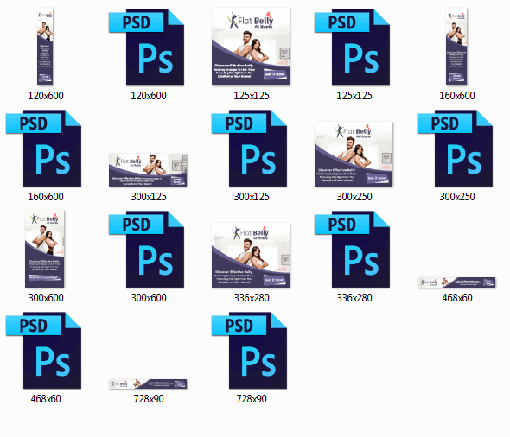Click the 120x600 skyscraper banner thumbnail
Viewport: 510px width, 437px height.
(45, 47)
